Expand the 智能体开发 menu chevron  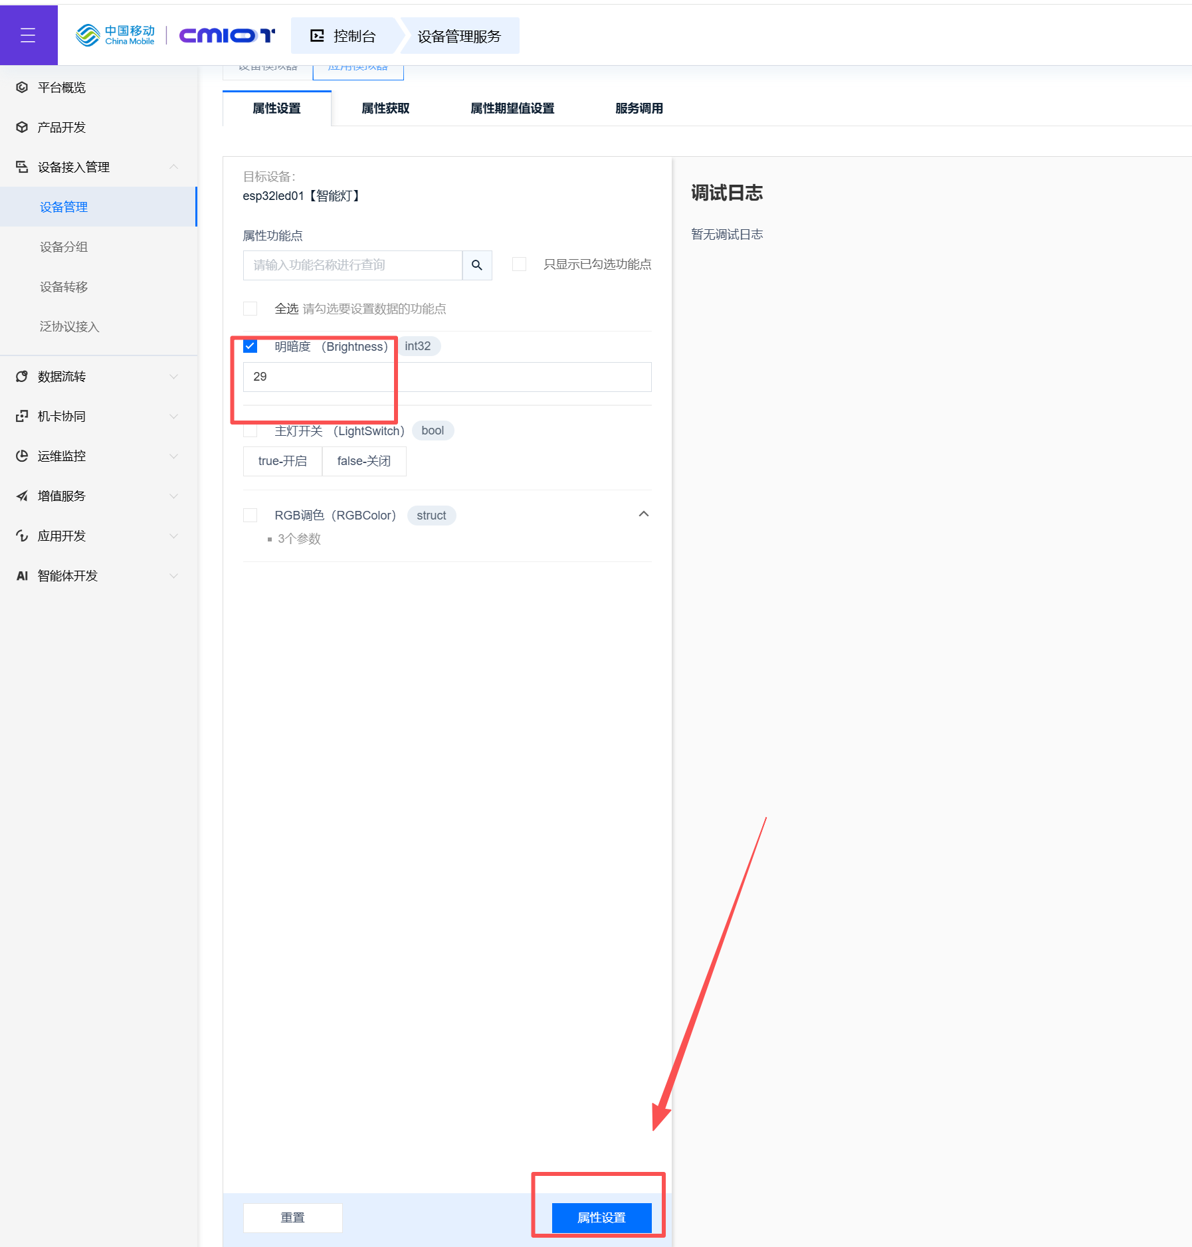(x=173, y=576)
